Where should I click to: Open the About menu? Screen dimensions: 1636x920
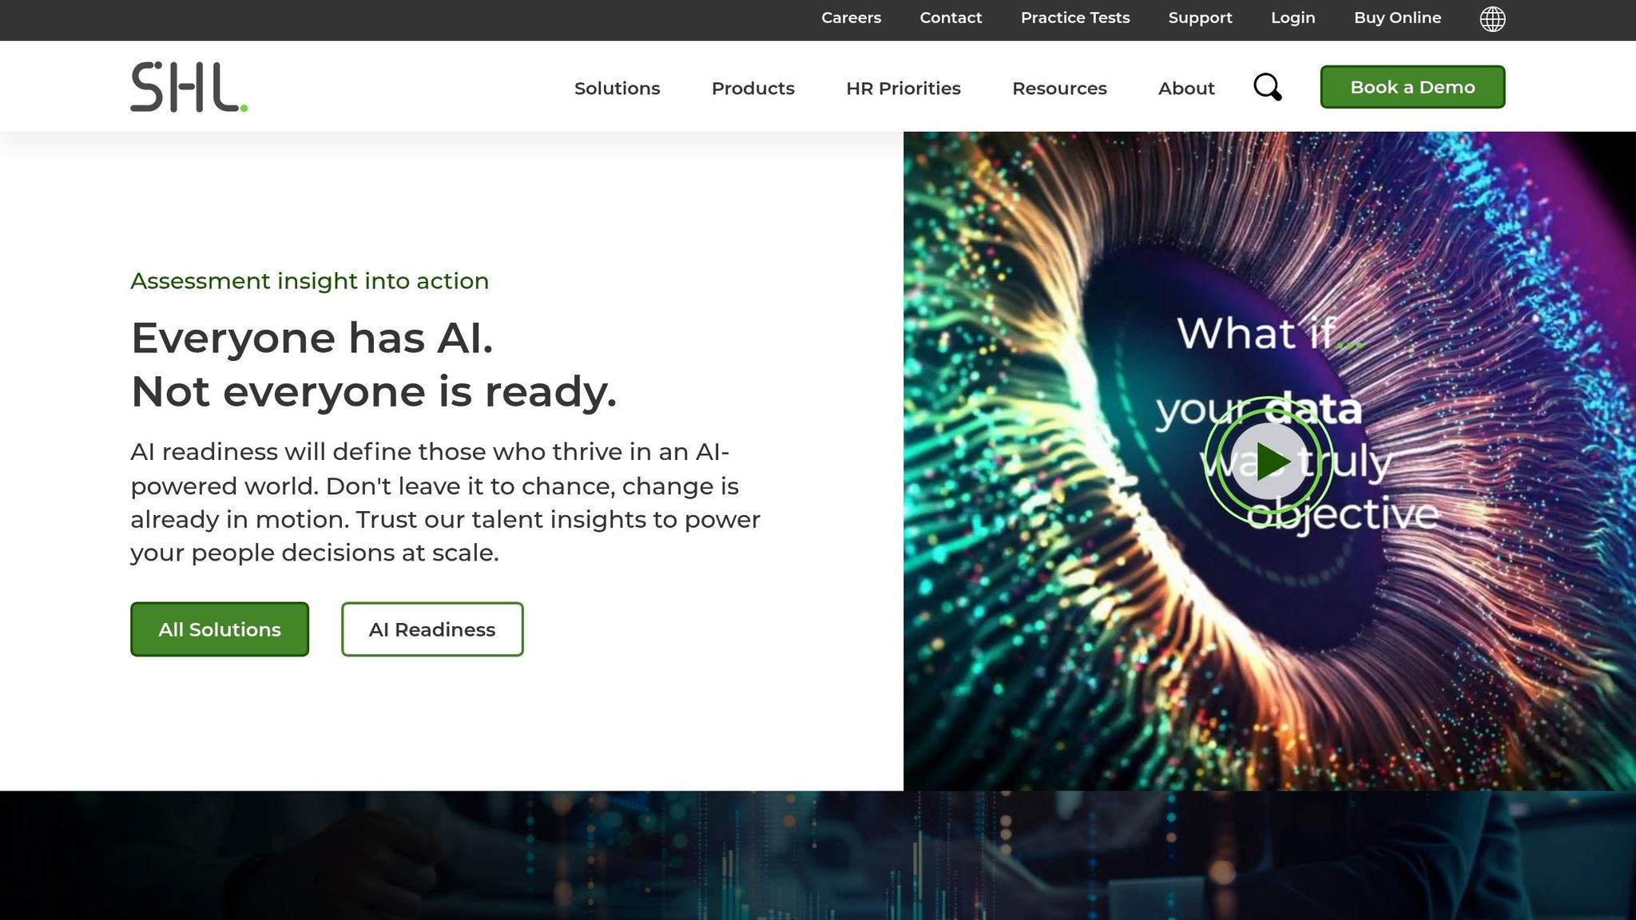(1186, 88)
